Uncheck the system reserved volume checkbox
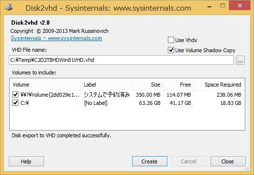This screenshot has width=254, height=175. [x=15, y=95]
